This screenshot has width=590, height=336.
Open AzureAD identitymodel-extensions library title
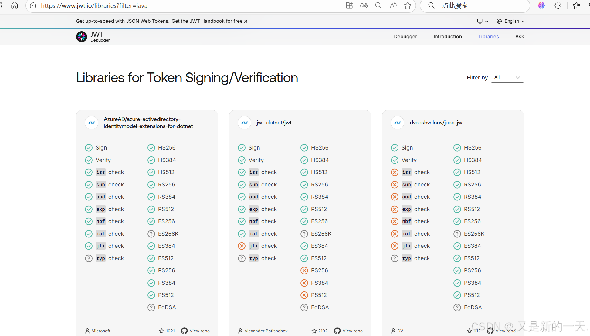pos(148,123)
